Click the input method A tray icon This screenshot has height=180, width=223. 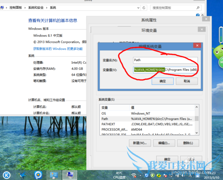pyautogui.click(x=190, y=176)
